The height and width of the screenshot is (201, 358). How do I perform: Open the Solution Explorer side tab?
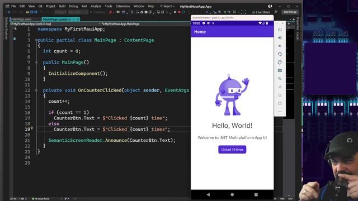pyautogui.click(x=6, y=28)
